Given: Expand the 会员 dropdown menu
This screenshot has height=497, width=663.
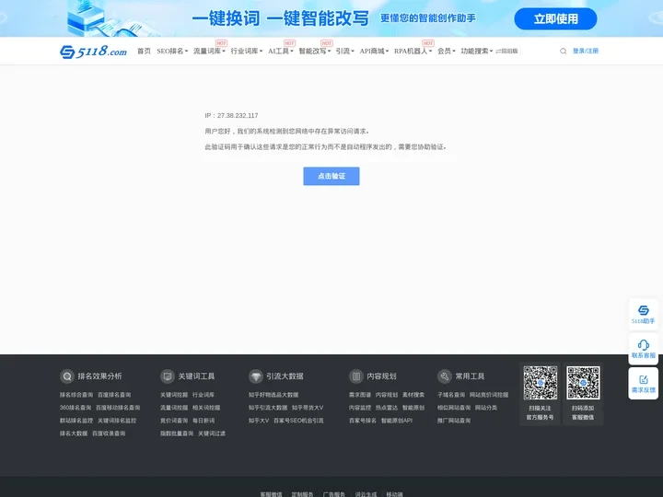Looking at the screenshot, I should tap(446, 52).
